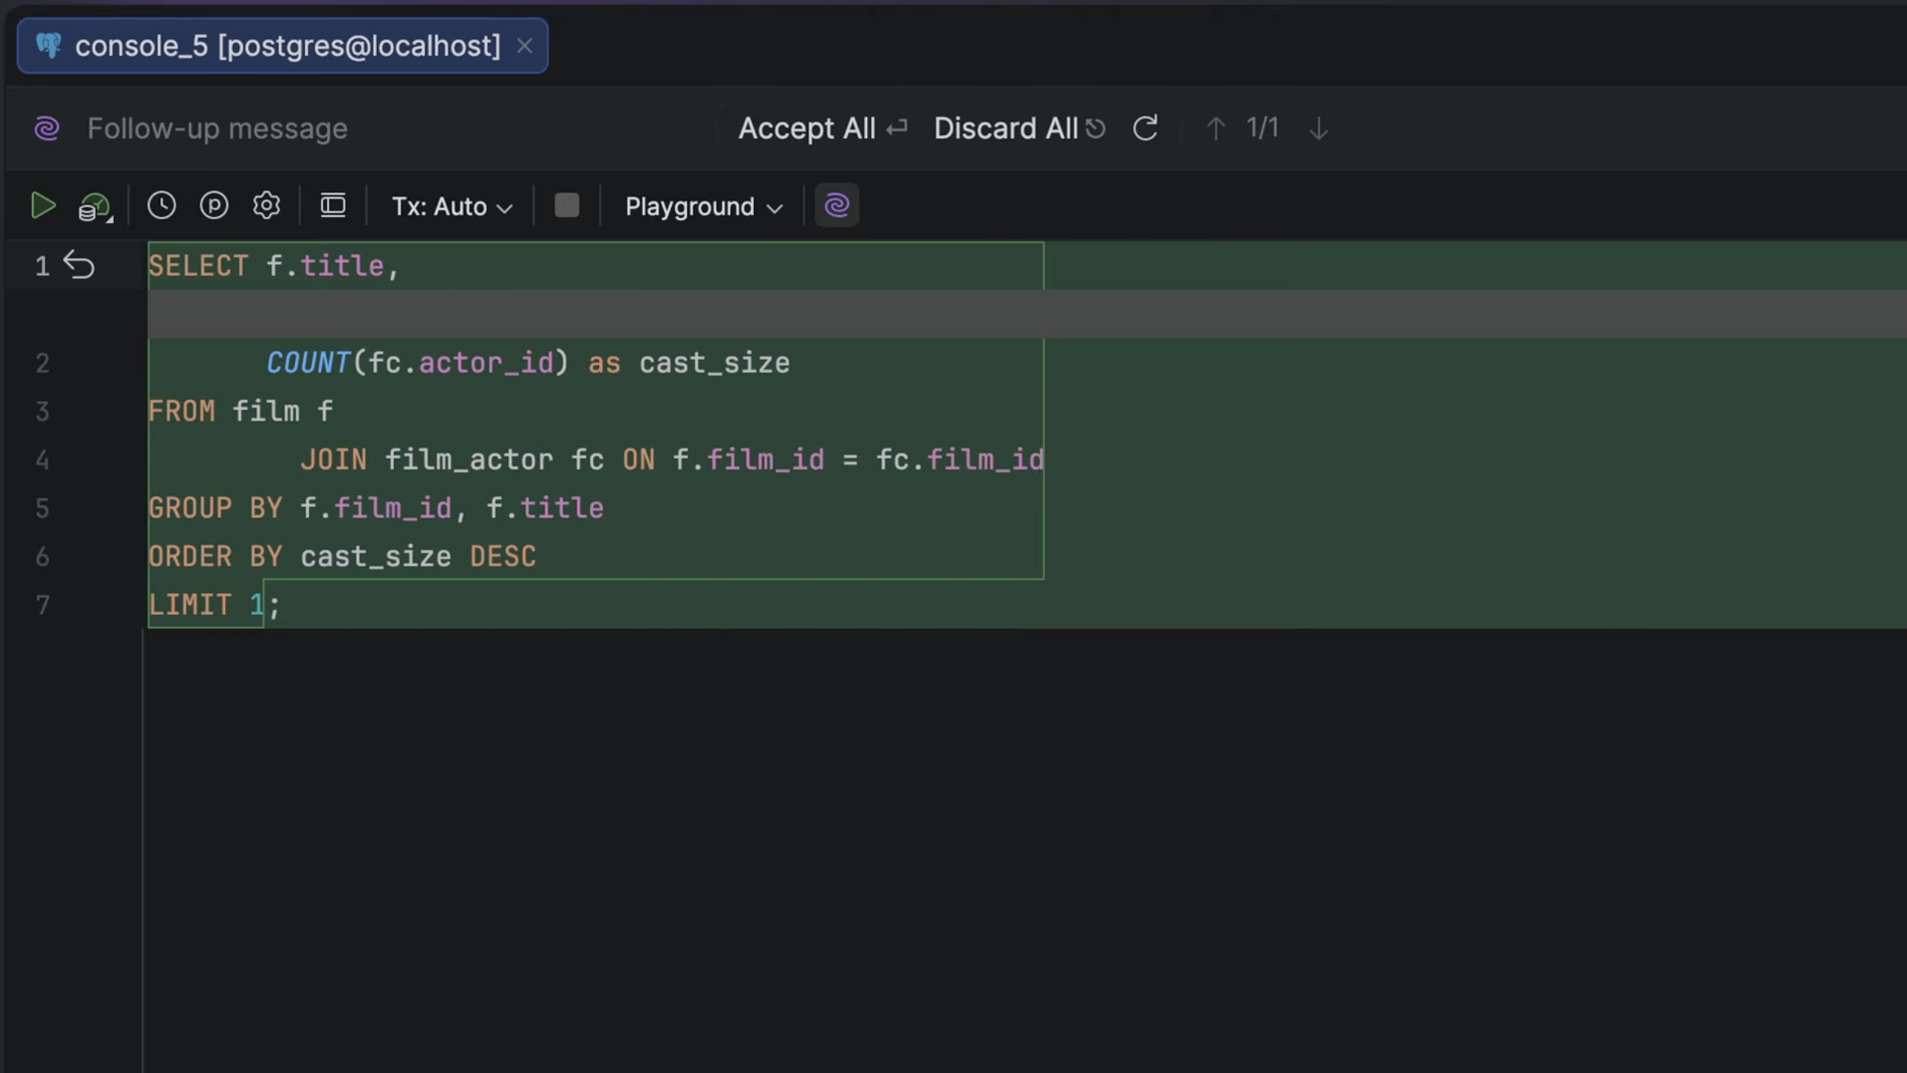Click the SELECT keyword on line 1

pos(198,266)
